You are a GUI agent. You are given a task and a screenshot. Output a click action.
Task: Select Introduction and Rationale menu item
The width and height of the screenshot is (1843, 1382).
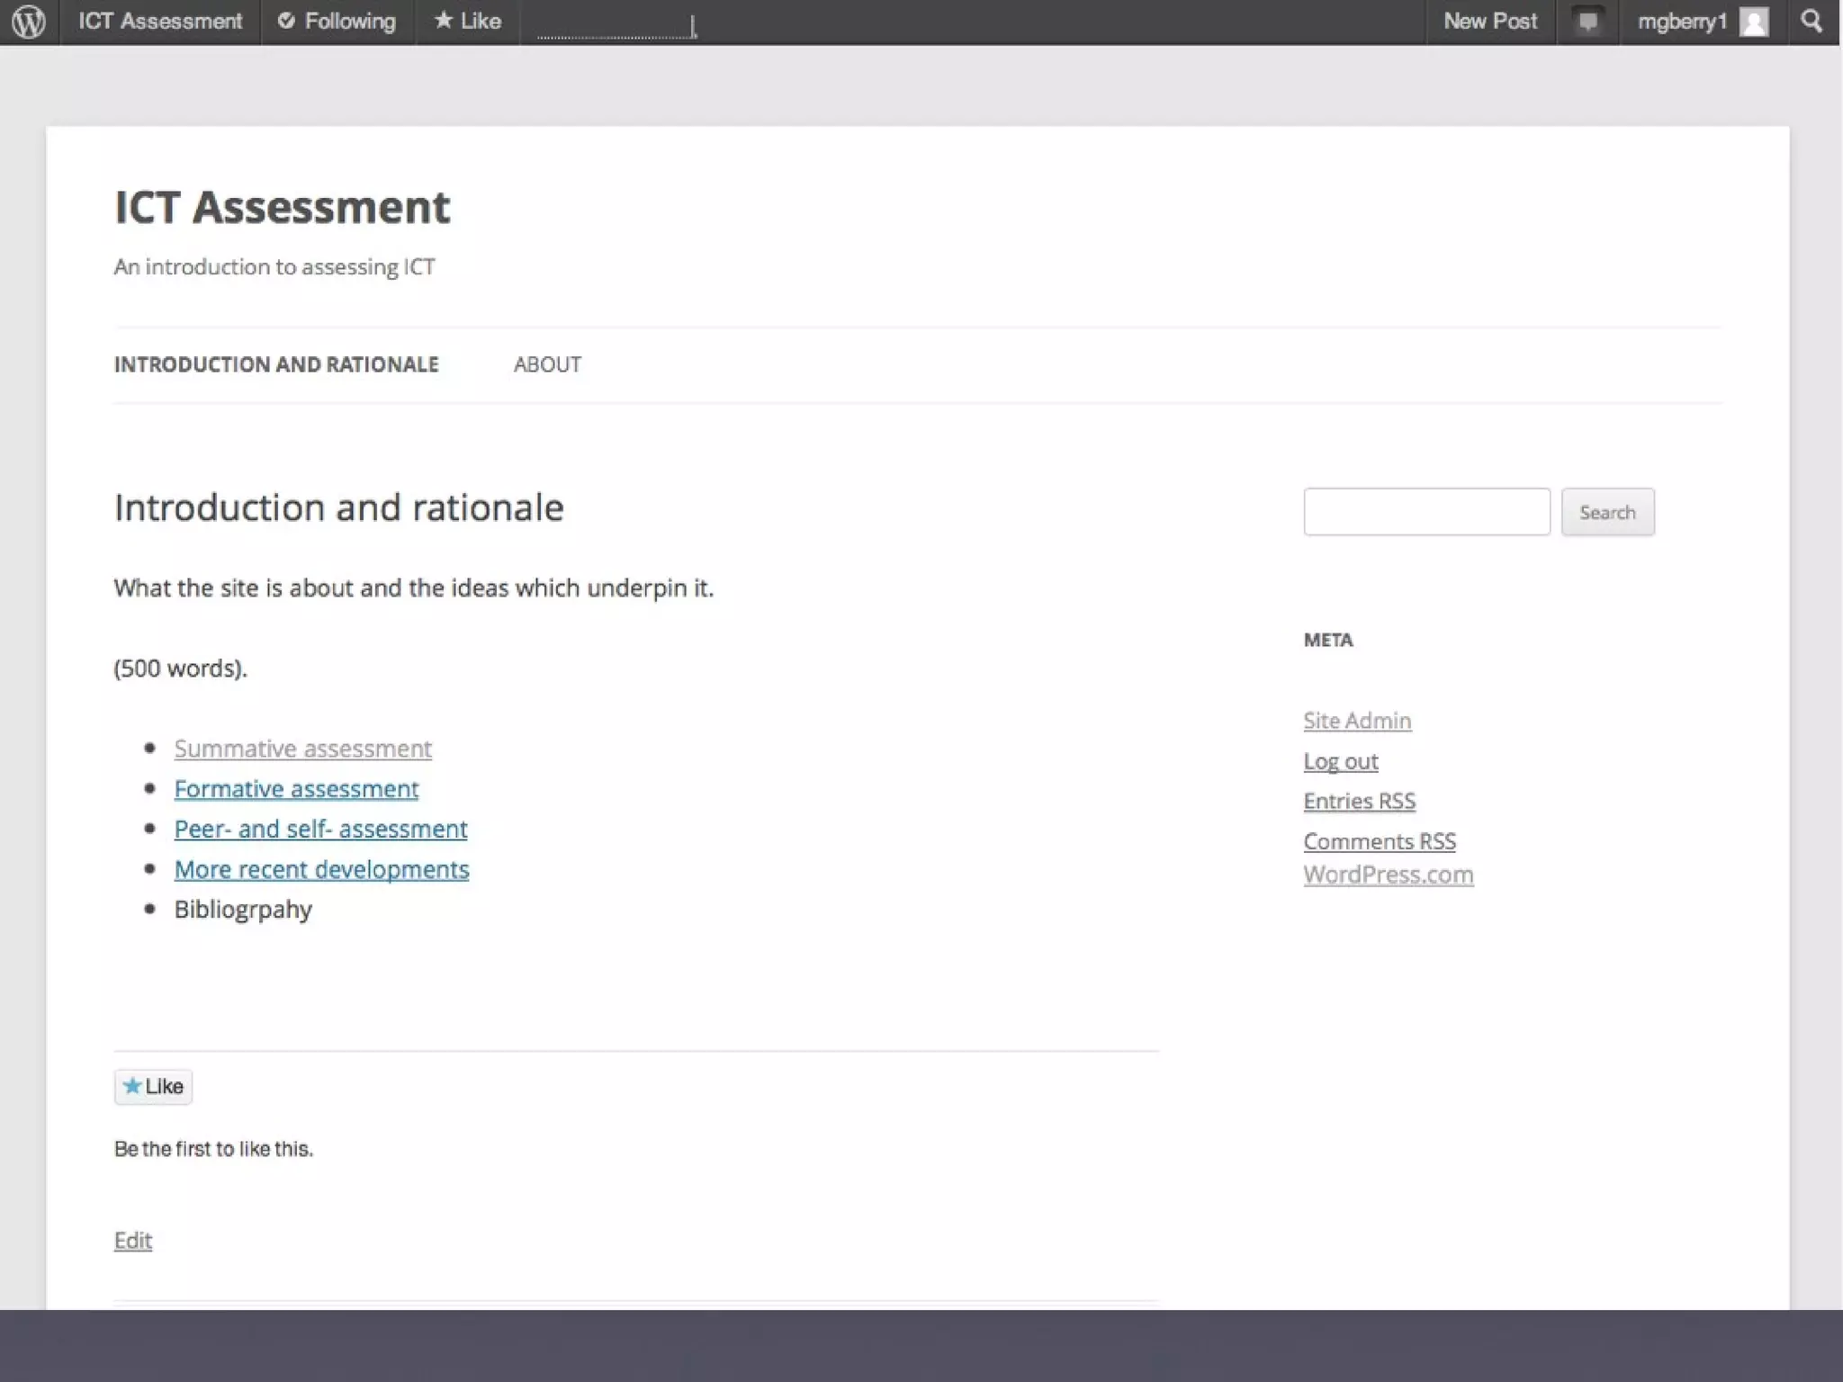coord(276,364)
